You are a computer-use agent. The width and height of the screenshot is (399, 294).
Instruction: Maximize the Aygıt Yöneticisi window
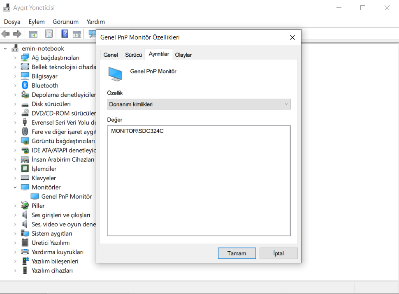(x=363, y=8)
